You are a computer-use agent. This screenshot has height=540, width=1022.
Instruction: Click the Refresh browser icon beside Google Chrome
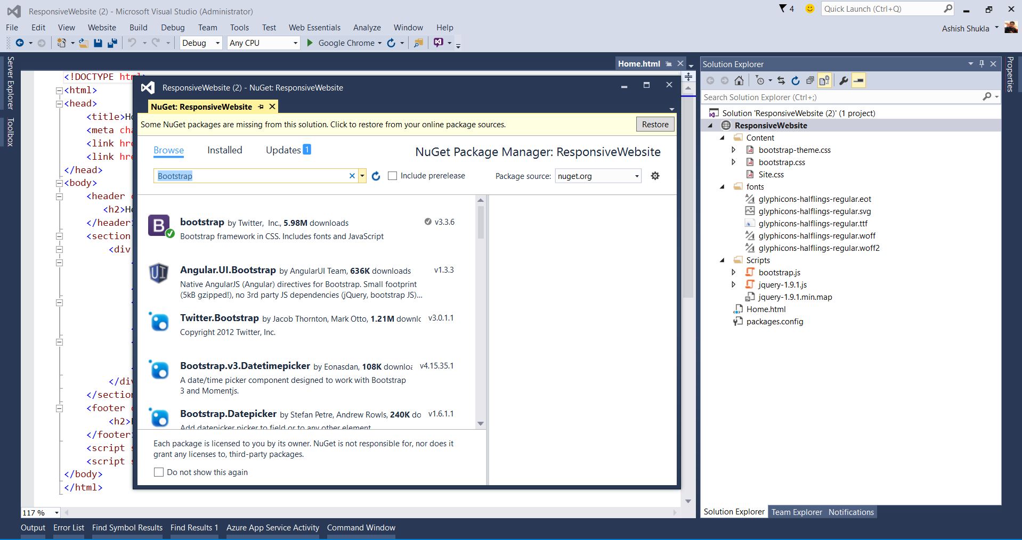(x=391, y=43)
